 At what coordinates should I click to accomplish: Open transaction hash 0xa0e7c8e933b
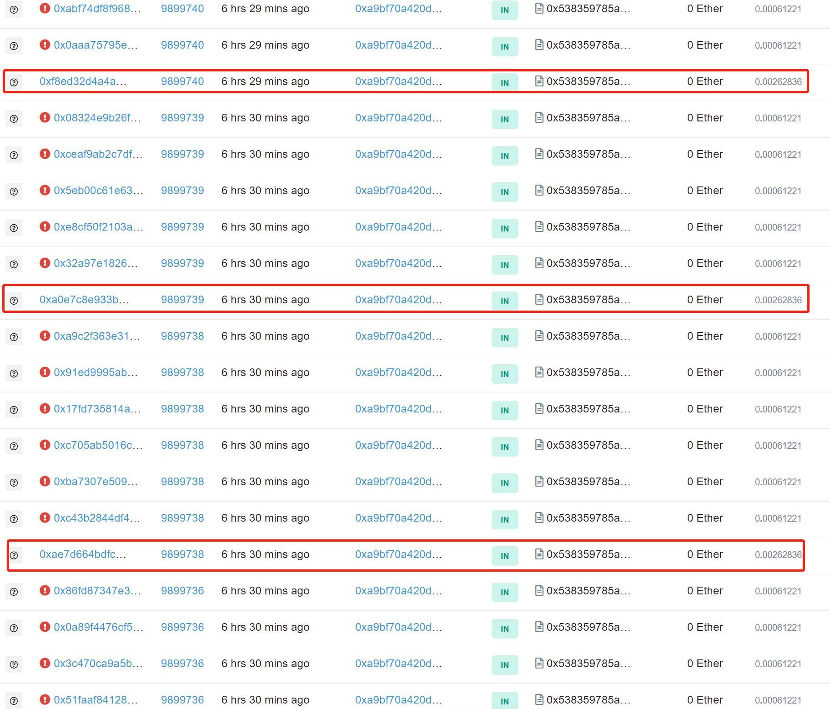click(x=84, y=300)
